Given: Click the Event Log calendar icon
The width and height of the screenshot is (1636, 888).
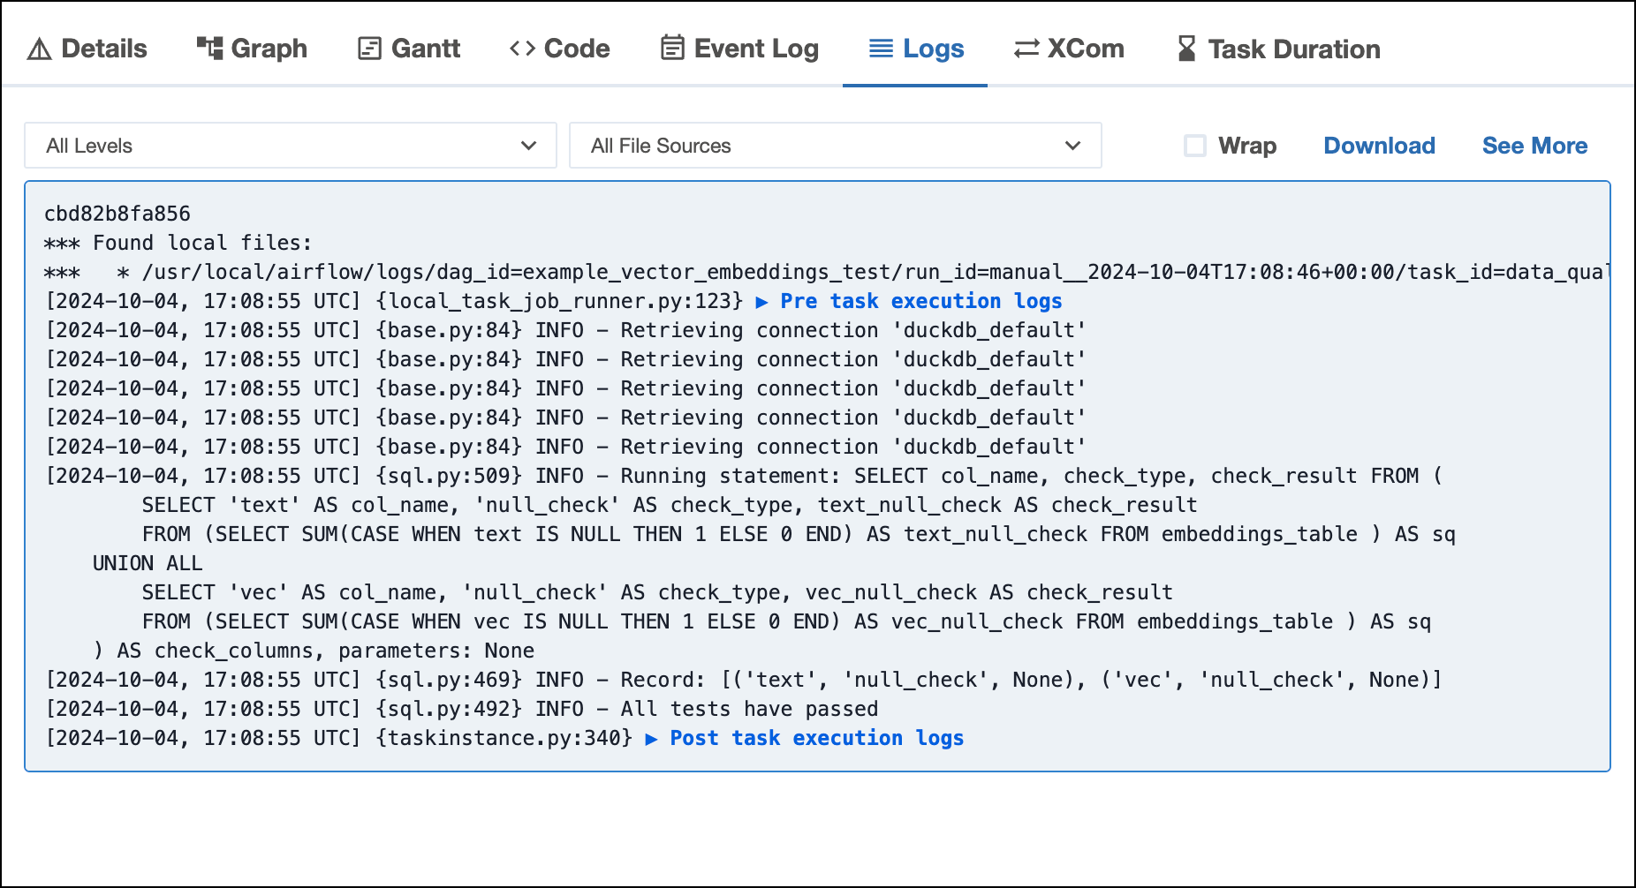Looking at the screenshot, I should coord(672,49).
